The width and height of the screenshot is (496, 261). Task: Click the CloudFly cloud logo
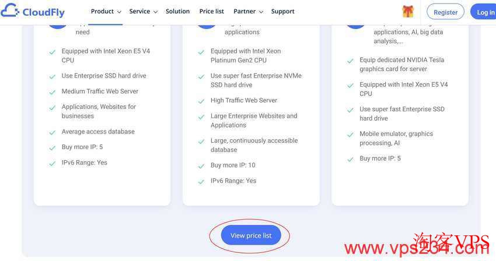(x=10, y=10)
